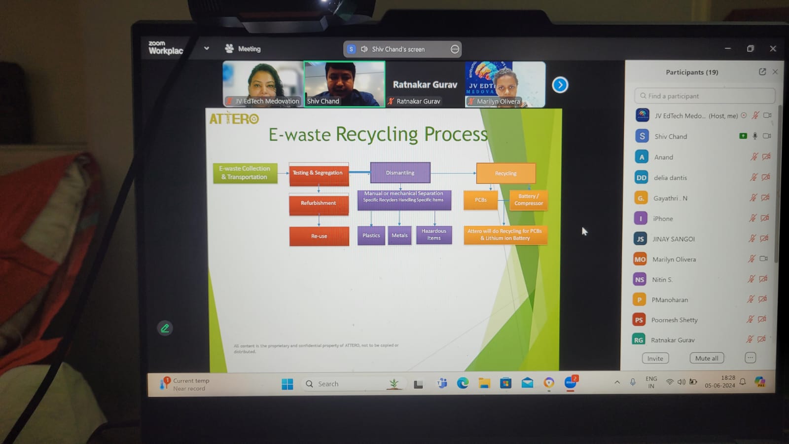Click the microphone tray icon
789x444 pixels.
[x=633, y=382]
